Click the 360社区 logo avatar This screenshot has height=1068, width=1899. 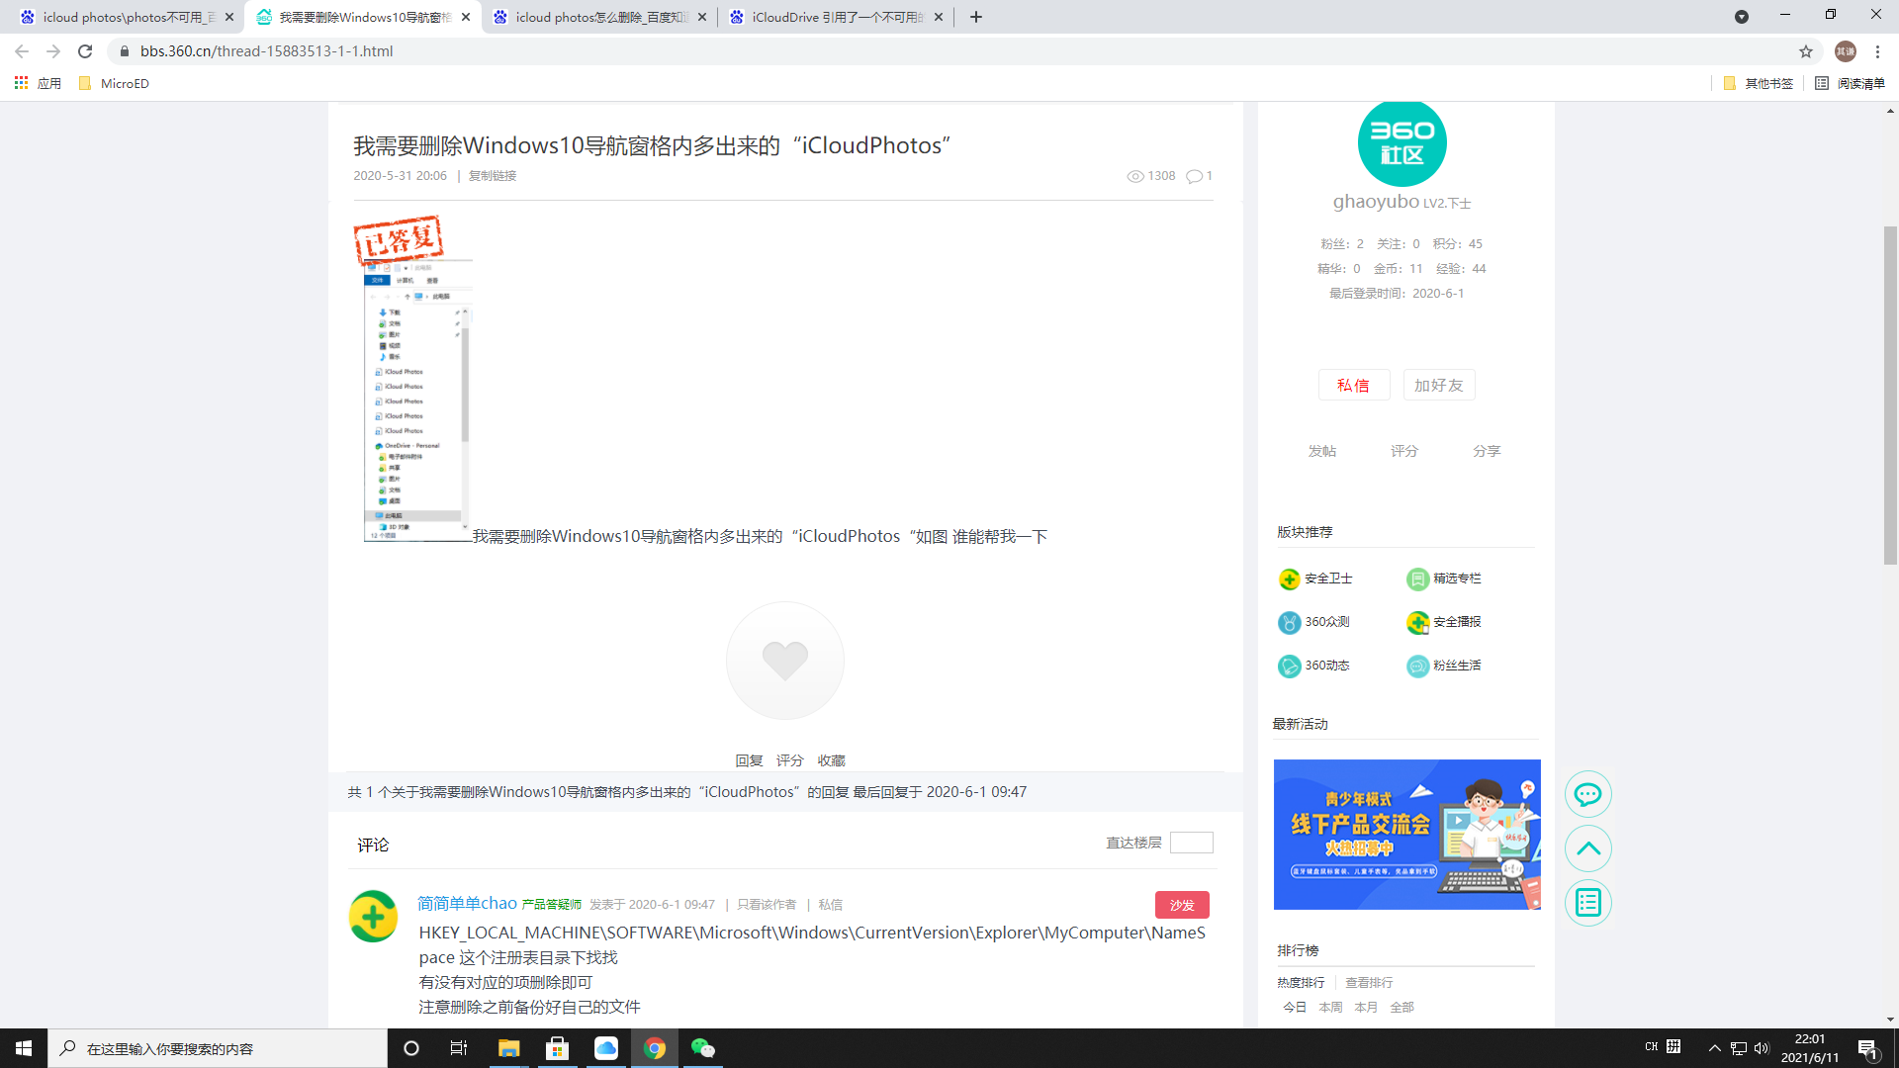pos(1402,142)
